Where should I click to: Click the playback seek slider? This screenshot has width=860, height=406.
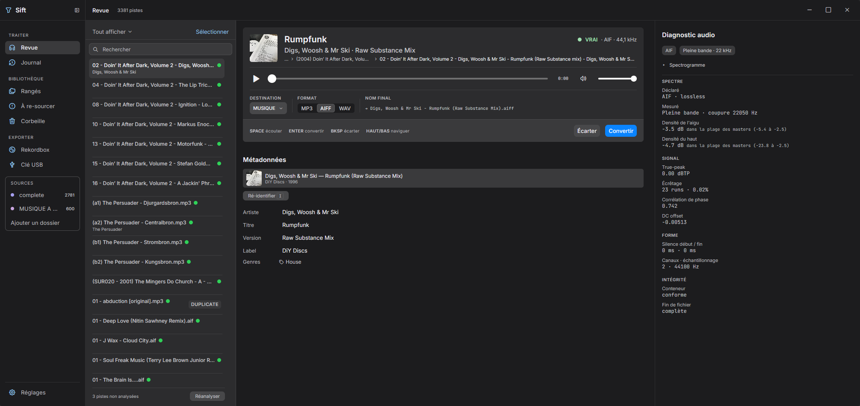coord(410,79)
